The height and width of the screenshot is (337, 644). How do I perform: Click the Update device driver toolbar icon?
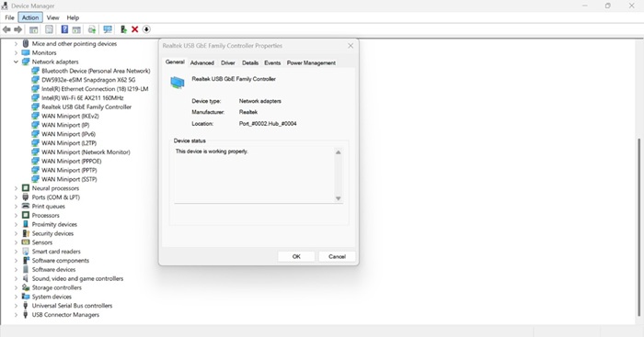pyautogui.click(x=92, y=29)
